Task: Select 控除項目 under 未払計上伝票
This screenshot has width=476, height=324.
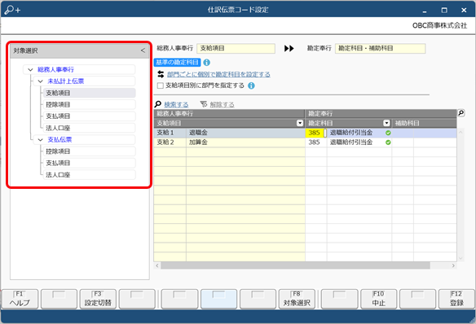Action: click(x=90, y=104)
